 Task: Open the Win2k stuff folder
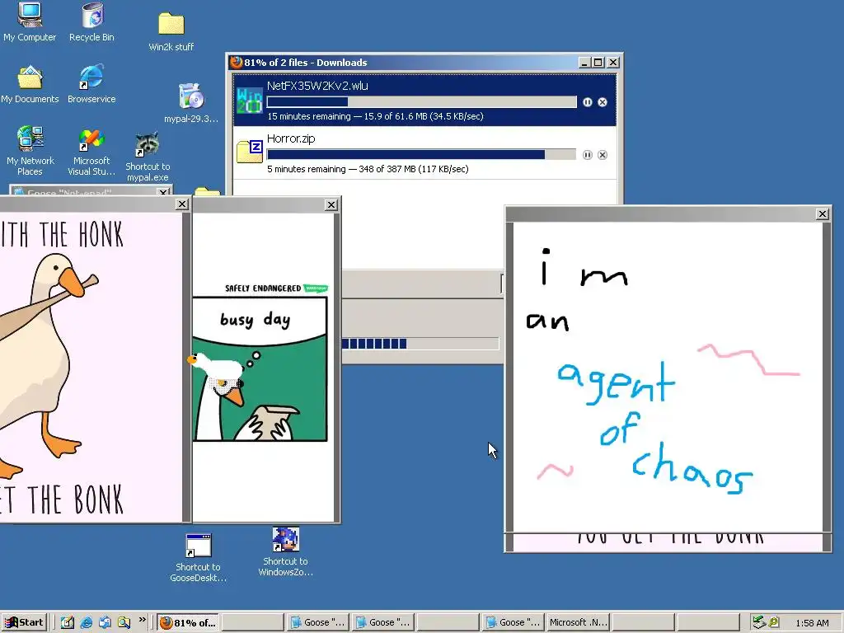click(171, 31)
